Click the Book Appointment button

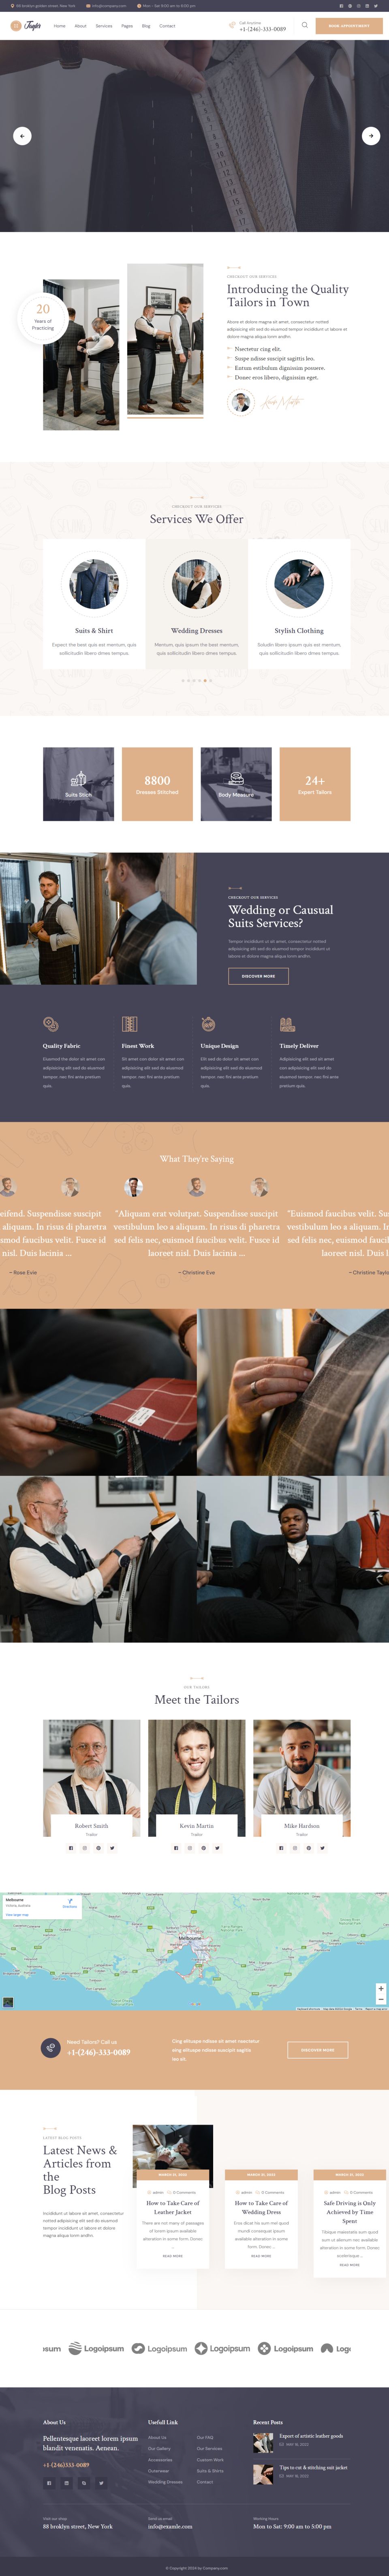[x=348, y=26]
